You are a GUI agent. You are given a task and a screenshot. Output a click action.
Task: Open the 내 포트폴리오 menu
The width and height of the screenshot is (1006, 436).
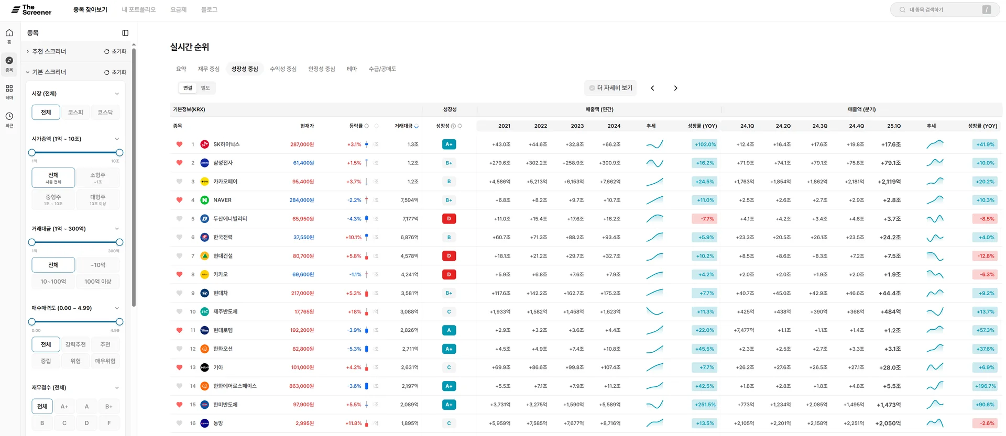tap(138, 9)
